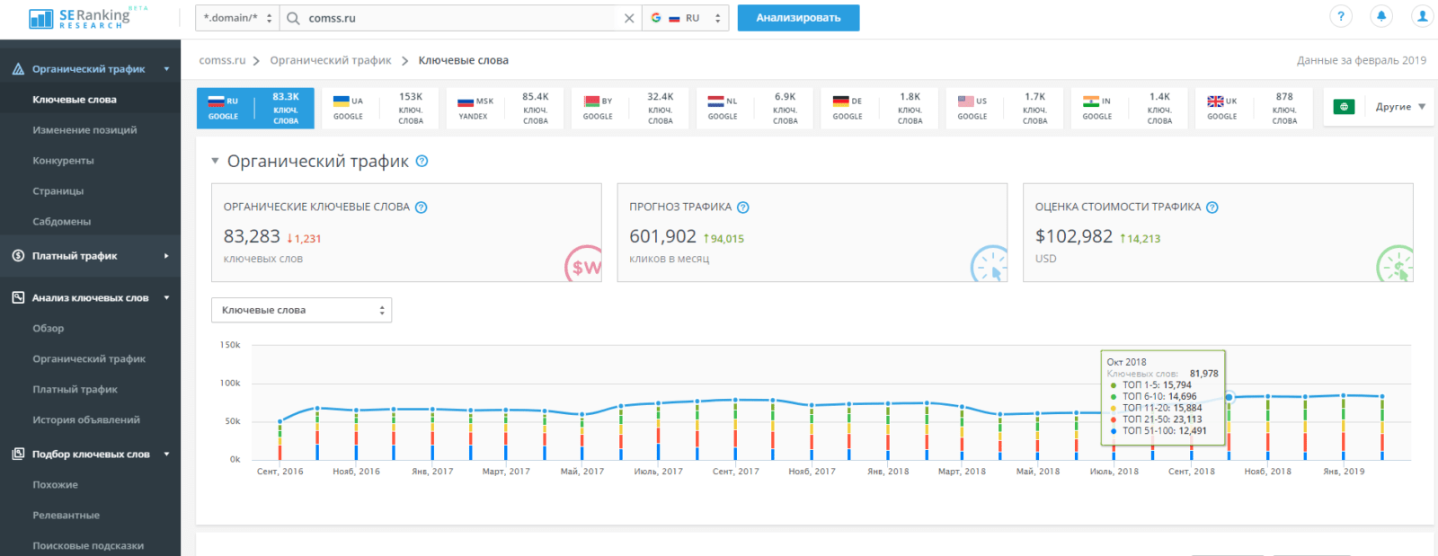
Task: Open Поисковые подсказки in sidebar
Action: pos(90,546)
